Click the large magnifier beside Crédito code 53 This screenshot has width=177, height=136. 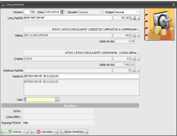coord(133,59)
